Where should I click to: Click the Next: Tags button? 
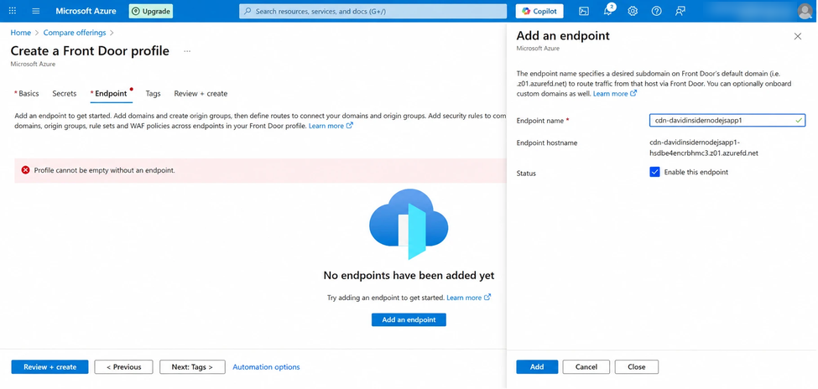[x=192, y=366]
